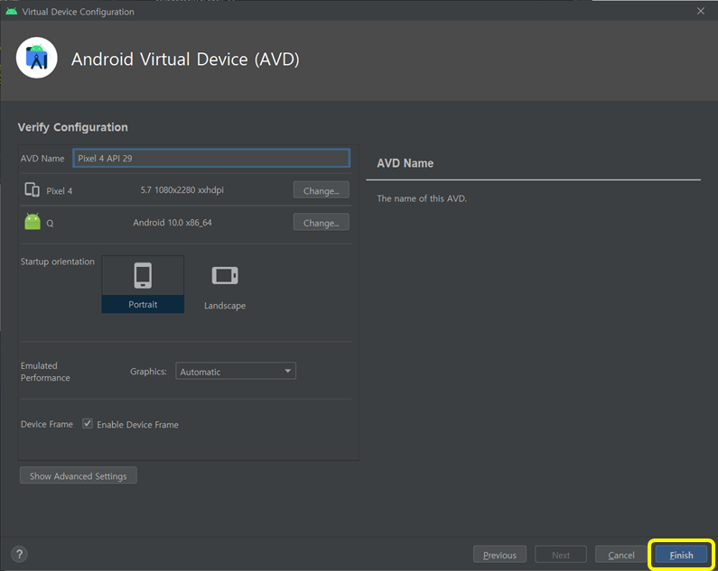Click the 'Emulated Performance' label
This screenshot has width=718, height=571.
point(45,372)
